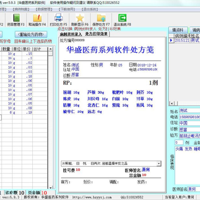Click the 电话 input field on right
The width and height of the screenshot is (200, 200).
189,117
